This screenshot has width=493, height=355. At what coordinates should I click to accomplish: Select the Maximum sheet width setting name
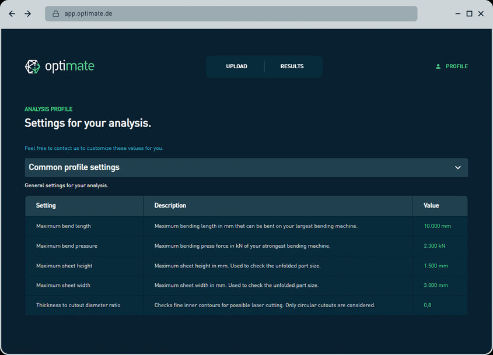coord(63,285)
